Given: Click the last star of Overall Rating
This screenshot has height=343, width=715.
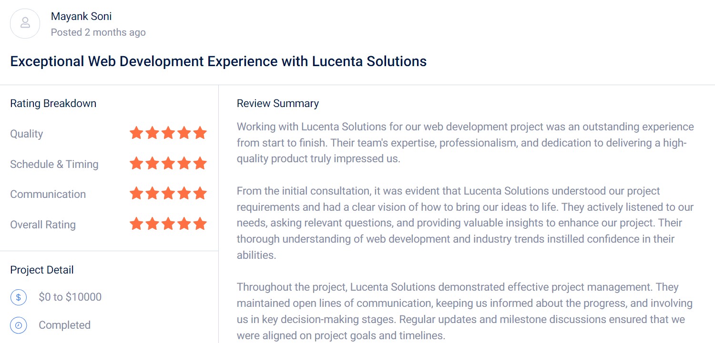Looking at the screenshot, I should point(200,224).
